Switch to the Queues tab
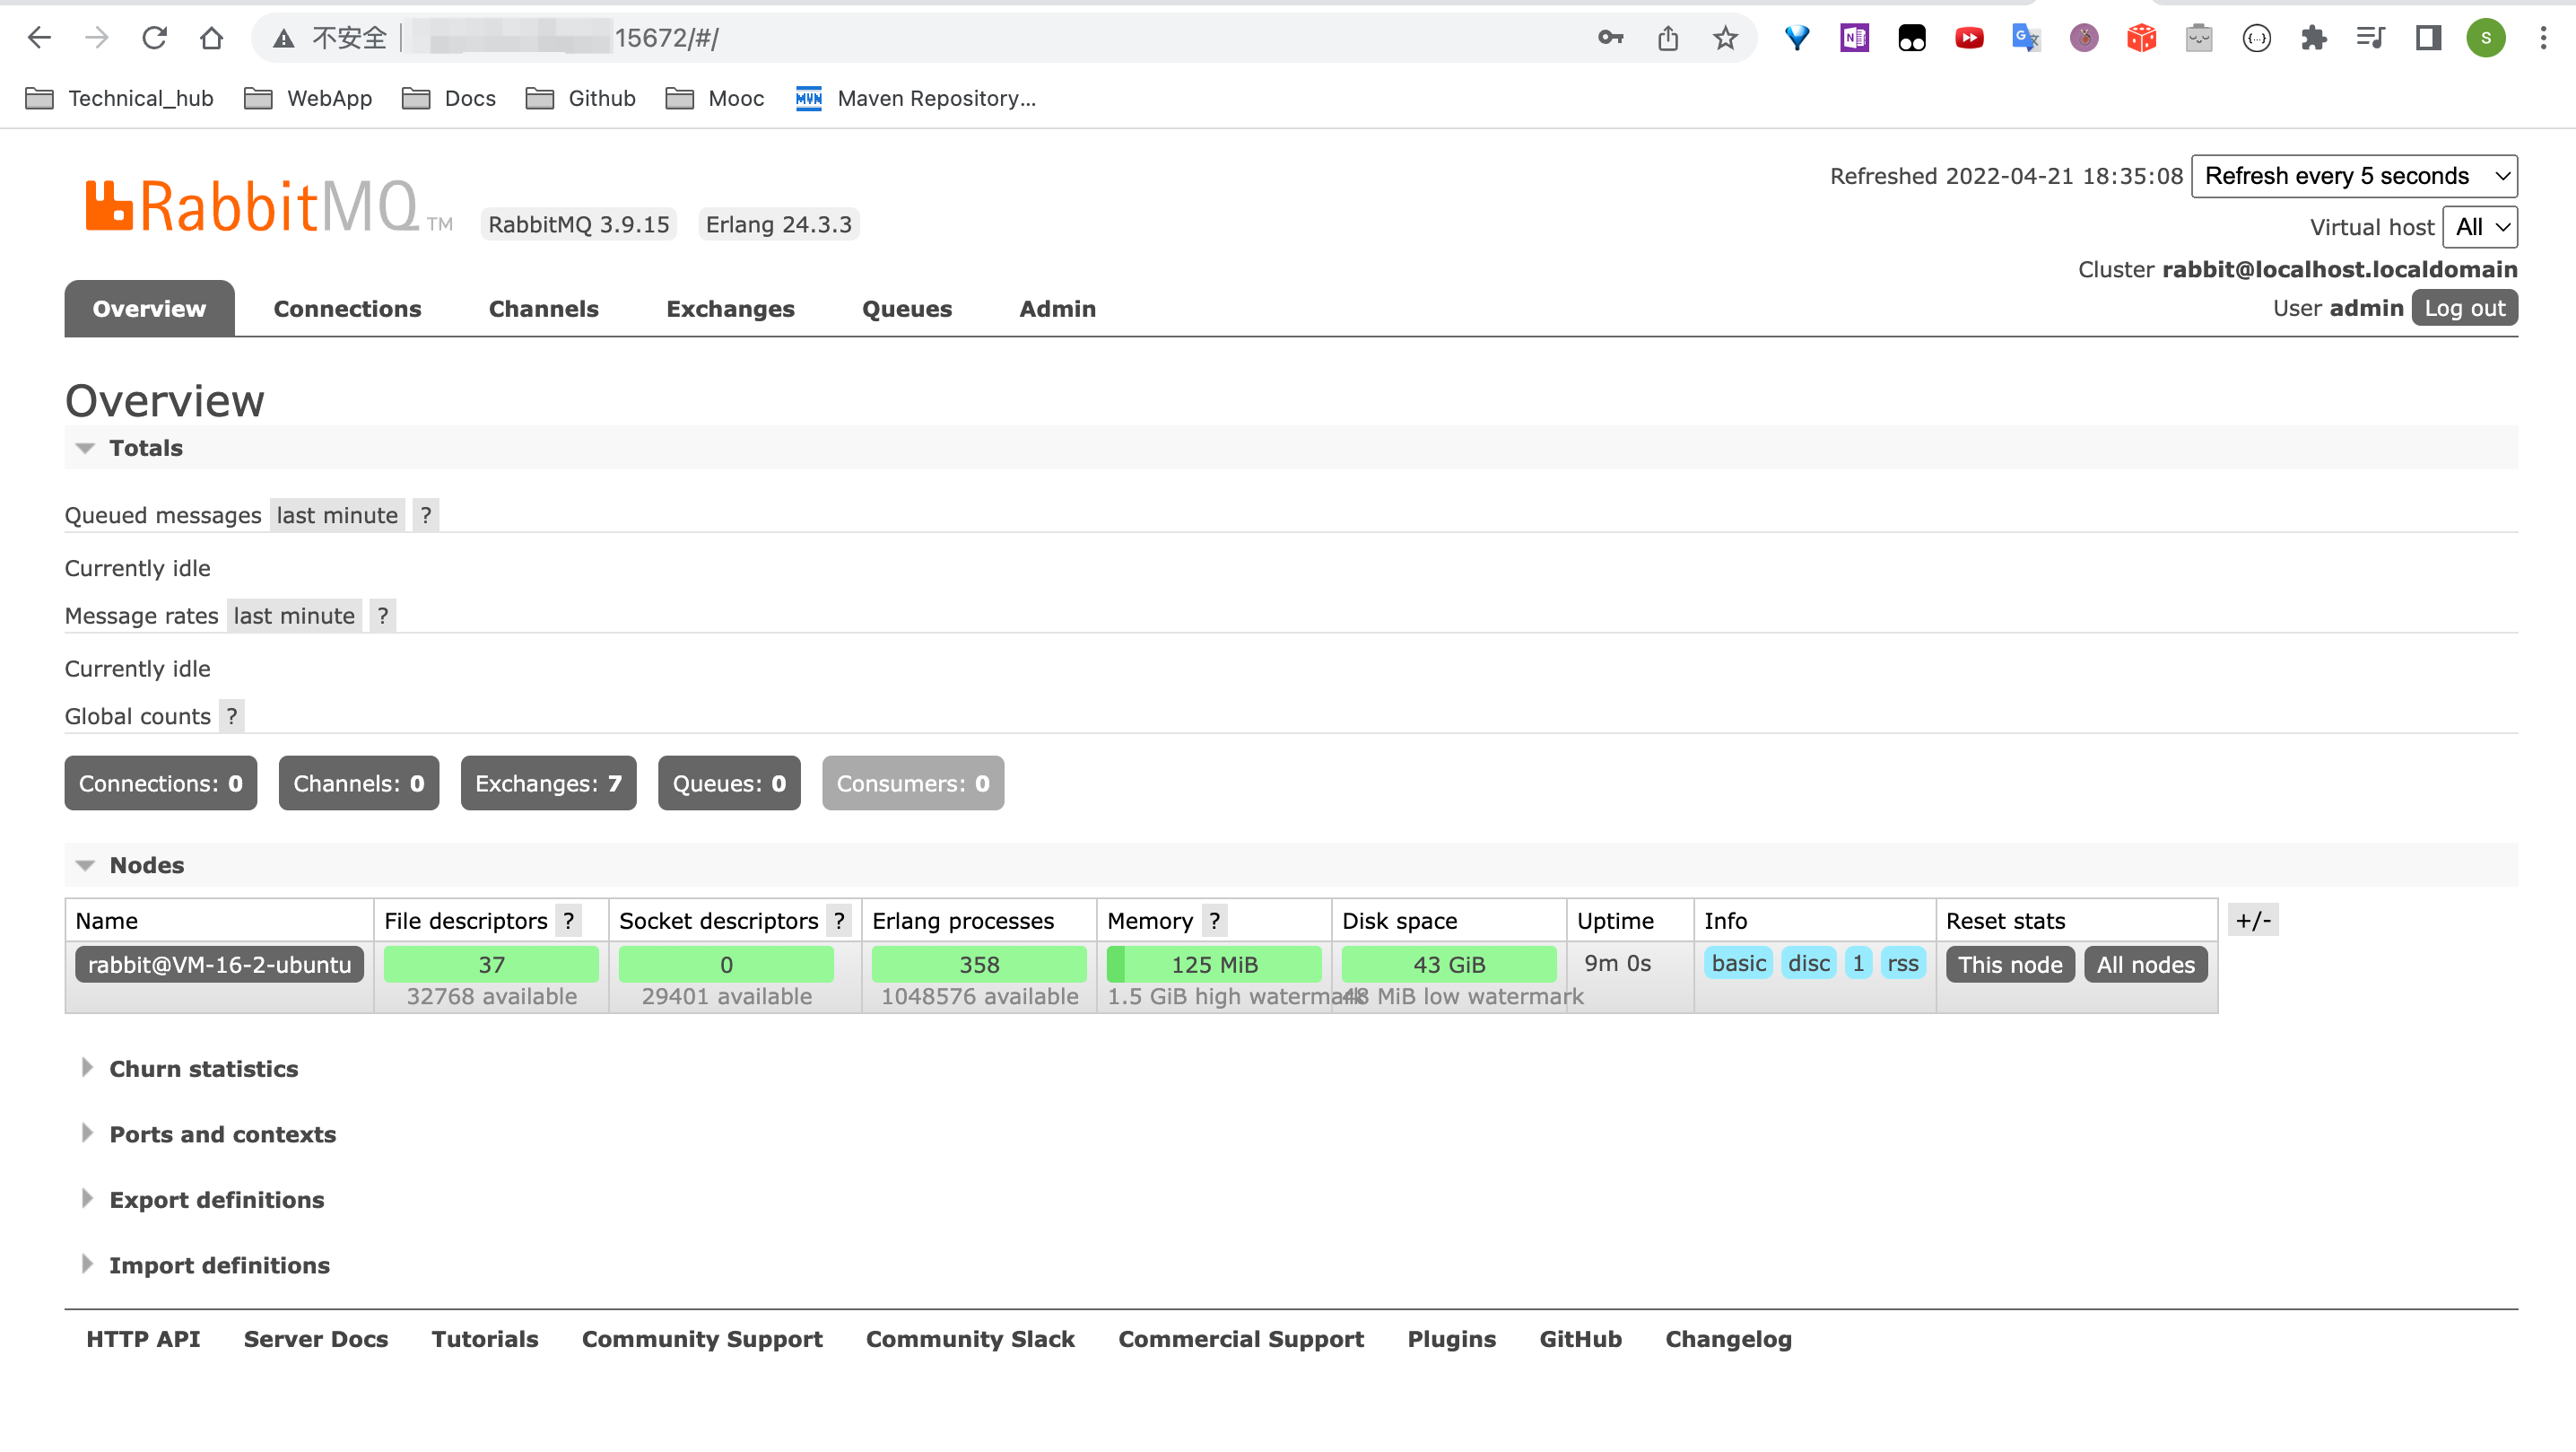This screenshot has height=1452, width=2576. [x=906, y=310]
